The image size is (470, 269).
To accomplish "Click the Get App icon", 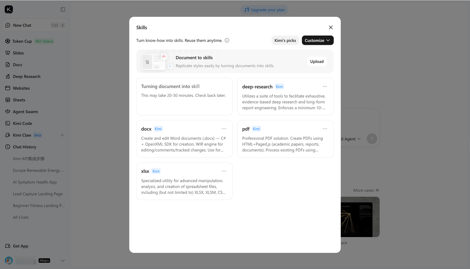I will pyautogui.click(x=8, y=246).
